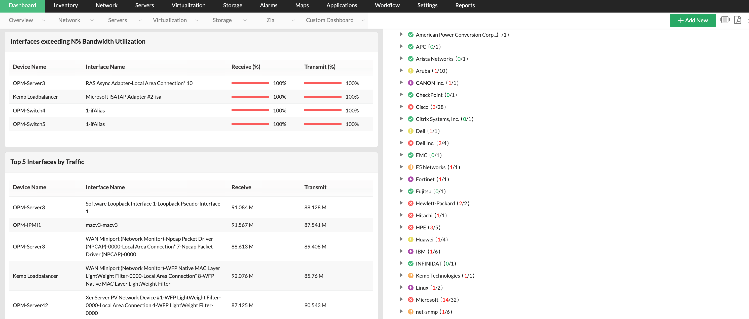Open Fortinet vendor entry link
The width and height of the screenshot is (749, 319).
pyautogui.click(x=425, y=179)
